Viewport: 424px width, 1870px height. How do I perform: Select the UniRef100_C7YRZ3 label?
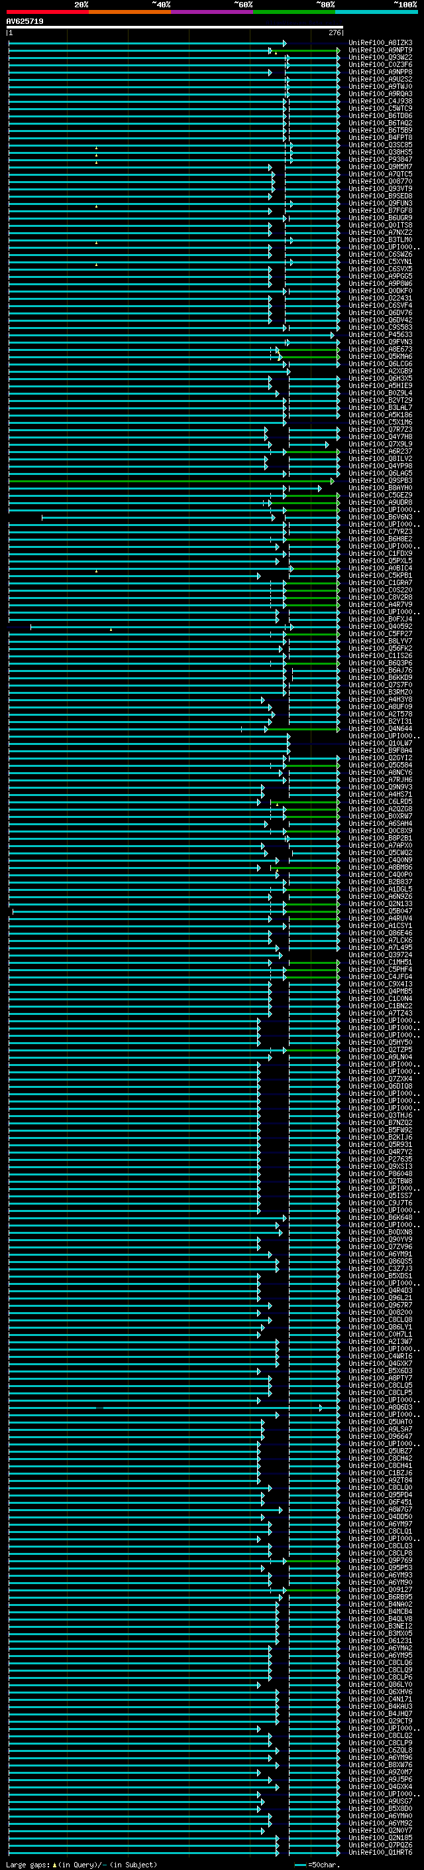380,531
